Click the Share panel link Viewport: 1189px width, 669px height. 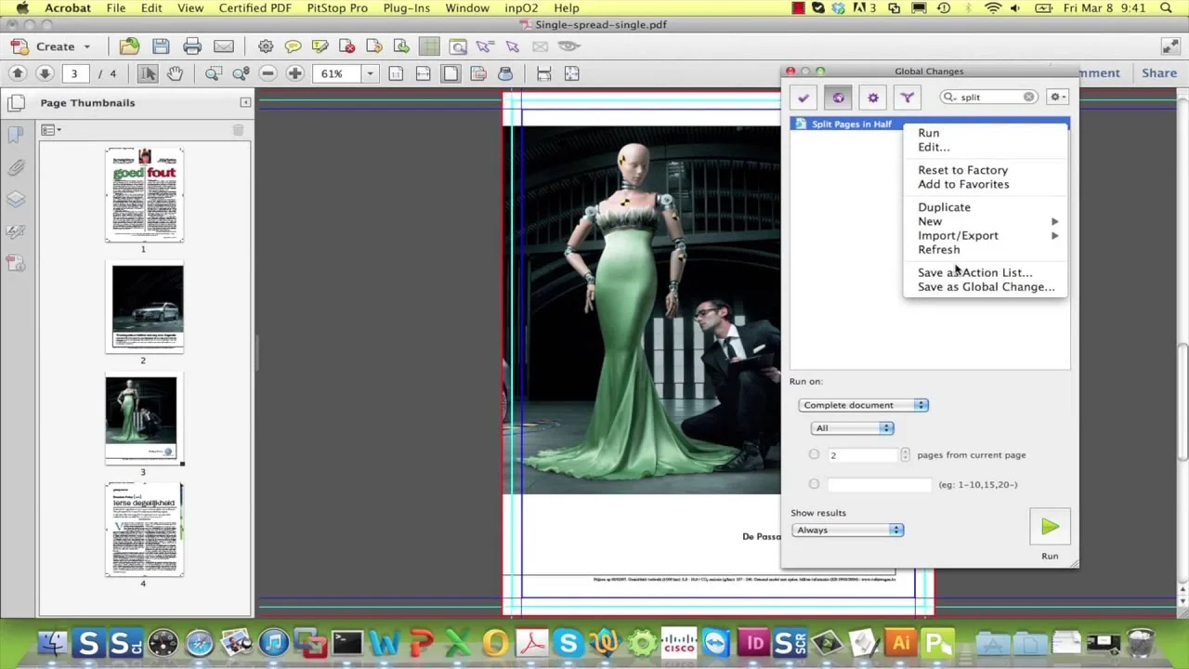1158,72
